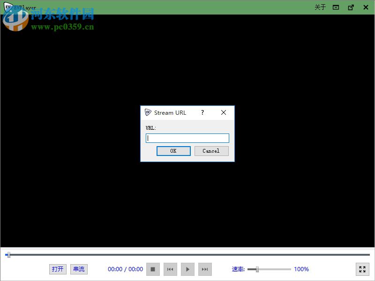Click the 串流 (Stream) button
This screenshot has height=281, width=375.
click(x=78, y=269)
